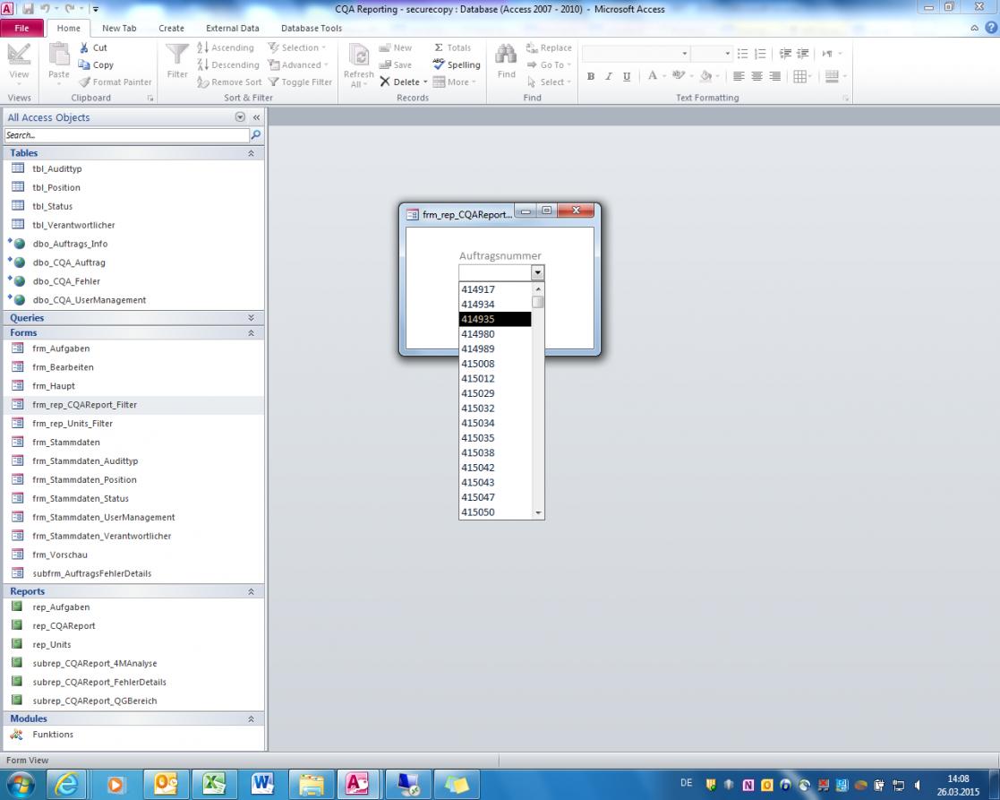Click the Refresh All icon
Viewport: 1000px width, 800px height.
pyautogui.click(x=358, y=58)
